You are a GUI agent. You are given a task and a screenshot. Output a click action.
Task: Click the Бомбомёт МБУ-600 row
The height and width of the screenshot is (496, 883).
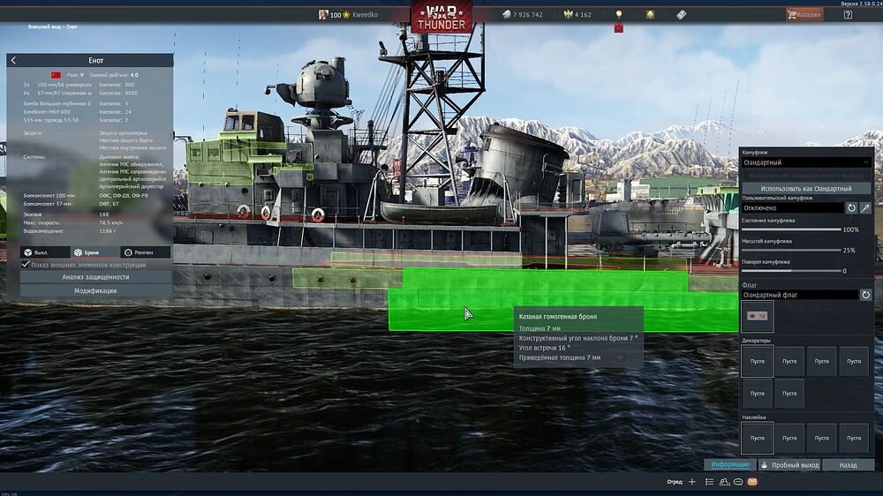(77, 112)
